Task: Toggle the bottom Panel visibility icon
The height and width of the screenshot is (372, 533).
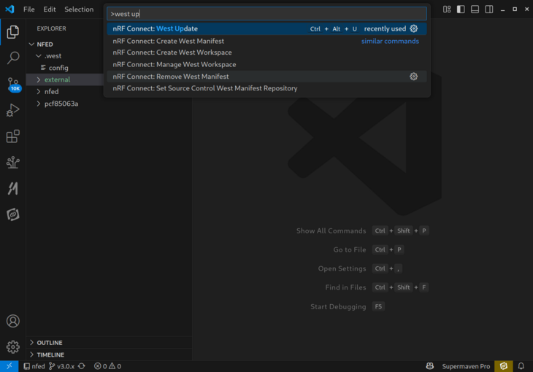Action: [475, 9]
